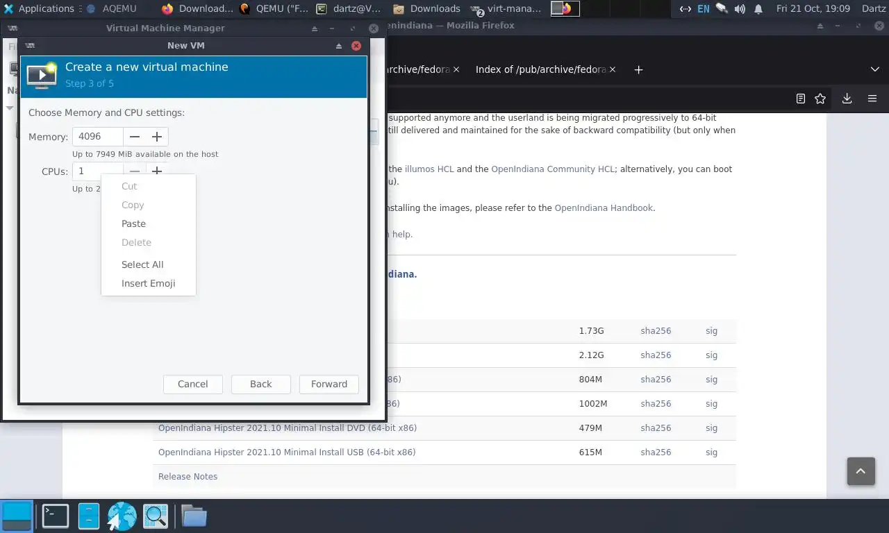Screen dimensions: 889x533
Task: Open the illumos HCL link
Action: [x=429, y=169]
